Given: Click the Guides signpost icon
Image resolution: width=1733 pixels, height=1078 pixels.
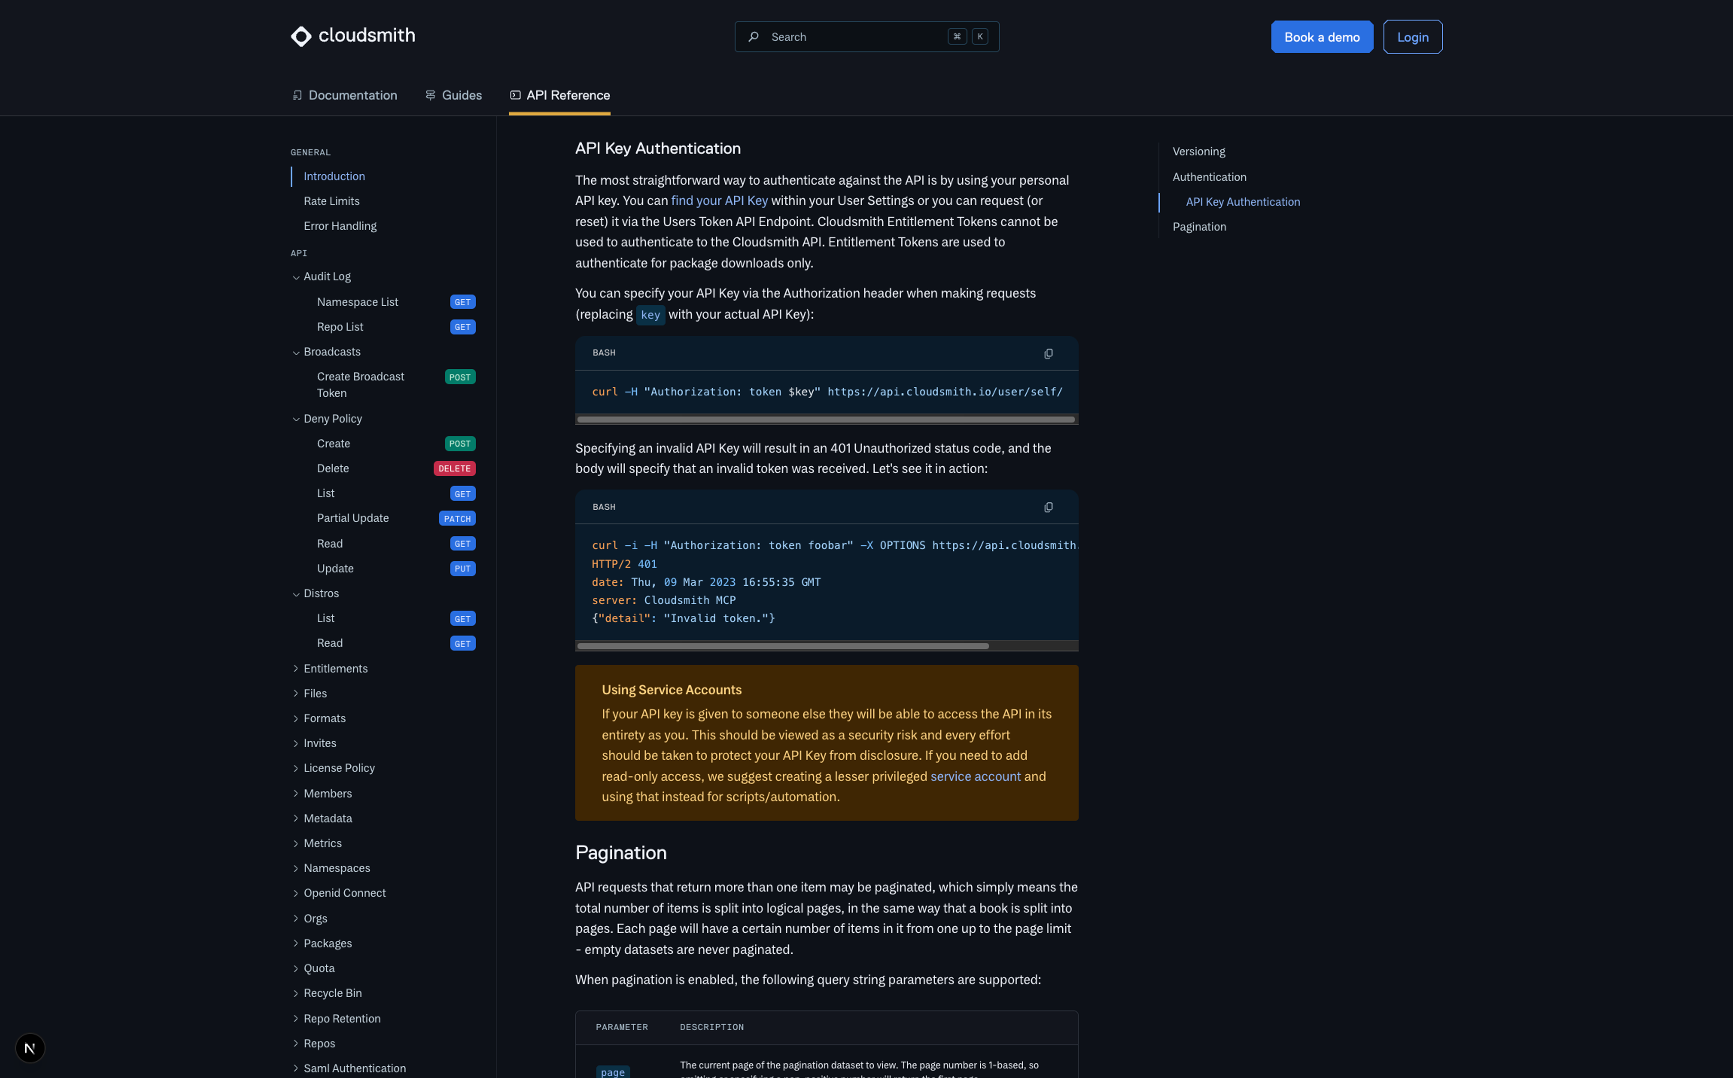Looking at the screenshot, I should click(431, 95).
